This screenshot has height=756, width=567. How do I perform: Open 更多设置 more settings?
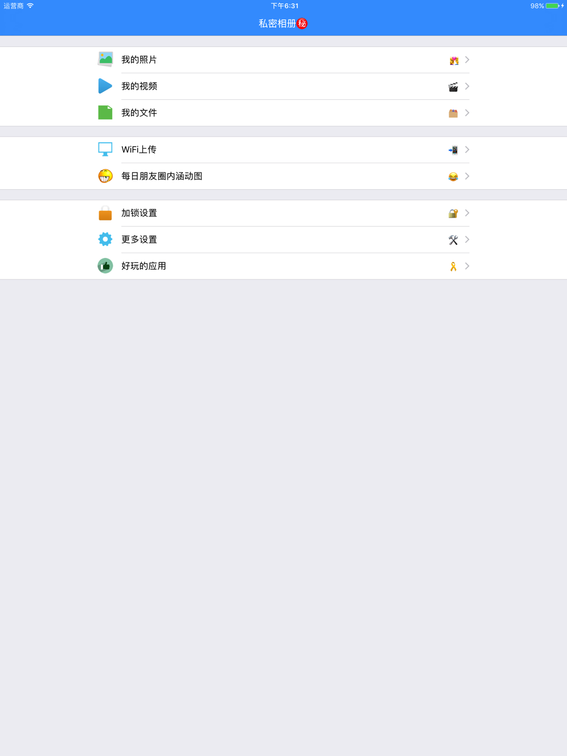coord(283,240)
